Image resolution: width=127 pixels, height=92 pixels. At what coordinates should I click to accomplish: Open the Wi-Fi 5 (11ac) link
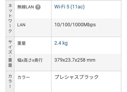69,7
